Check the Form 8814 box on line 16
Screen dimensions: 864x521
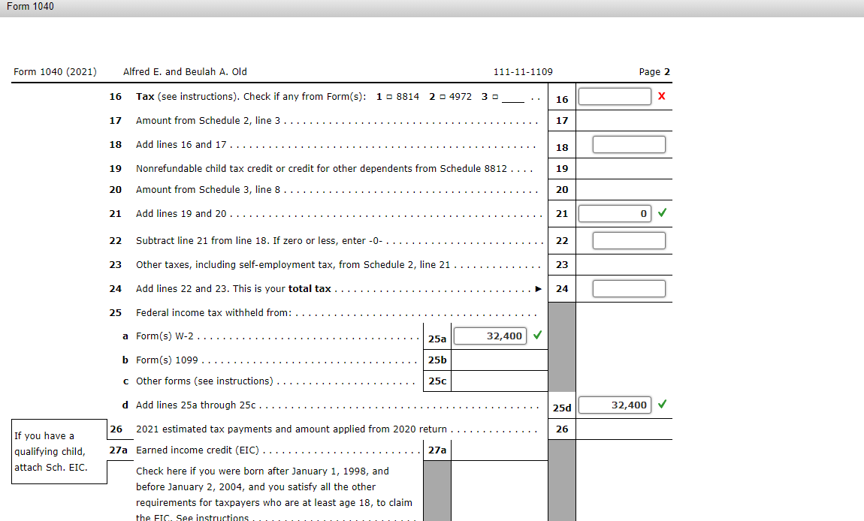click(x=390, y=96)
